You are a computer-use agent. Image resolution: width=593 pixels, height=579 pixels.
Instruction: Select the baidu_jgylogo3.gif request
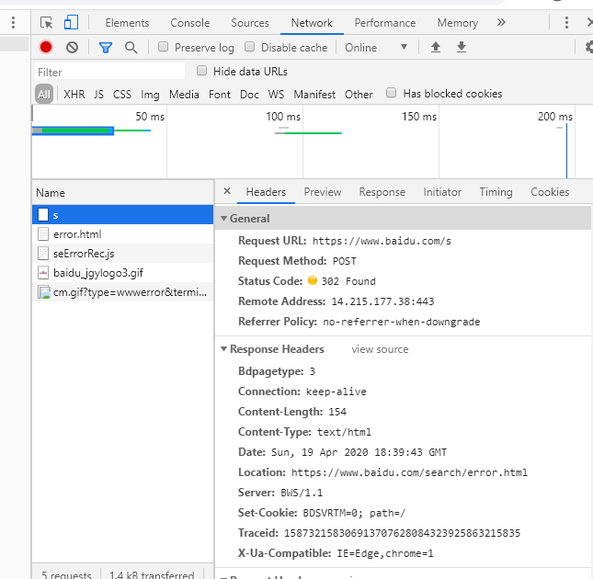coord(122,273)
